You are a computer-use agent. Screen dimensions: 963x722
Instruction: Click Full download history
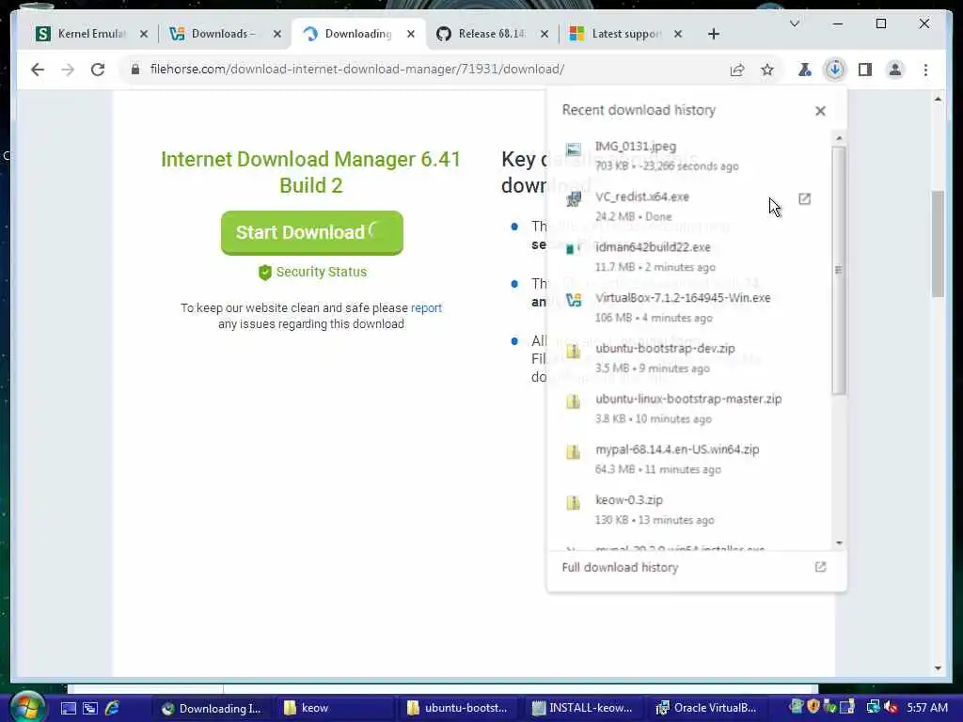point(620,567)
